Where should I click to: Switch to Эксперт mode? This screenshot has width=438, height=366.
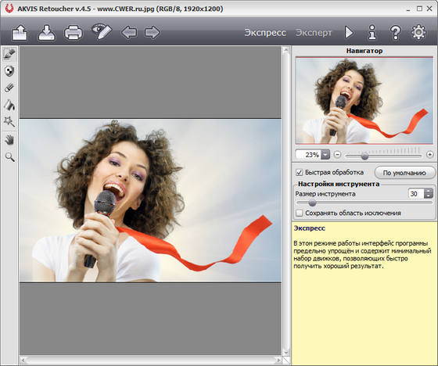pos(314,33)
